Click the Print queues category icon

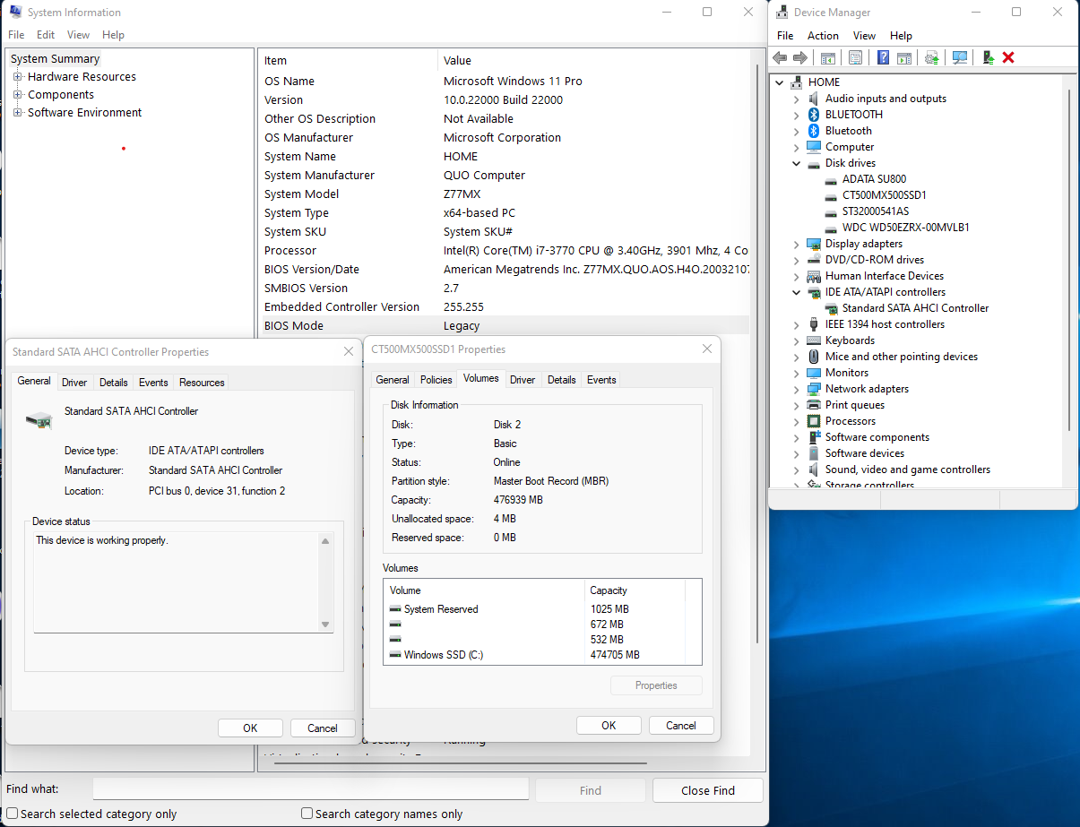pyautogui.click(x=814, y=405)
